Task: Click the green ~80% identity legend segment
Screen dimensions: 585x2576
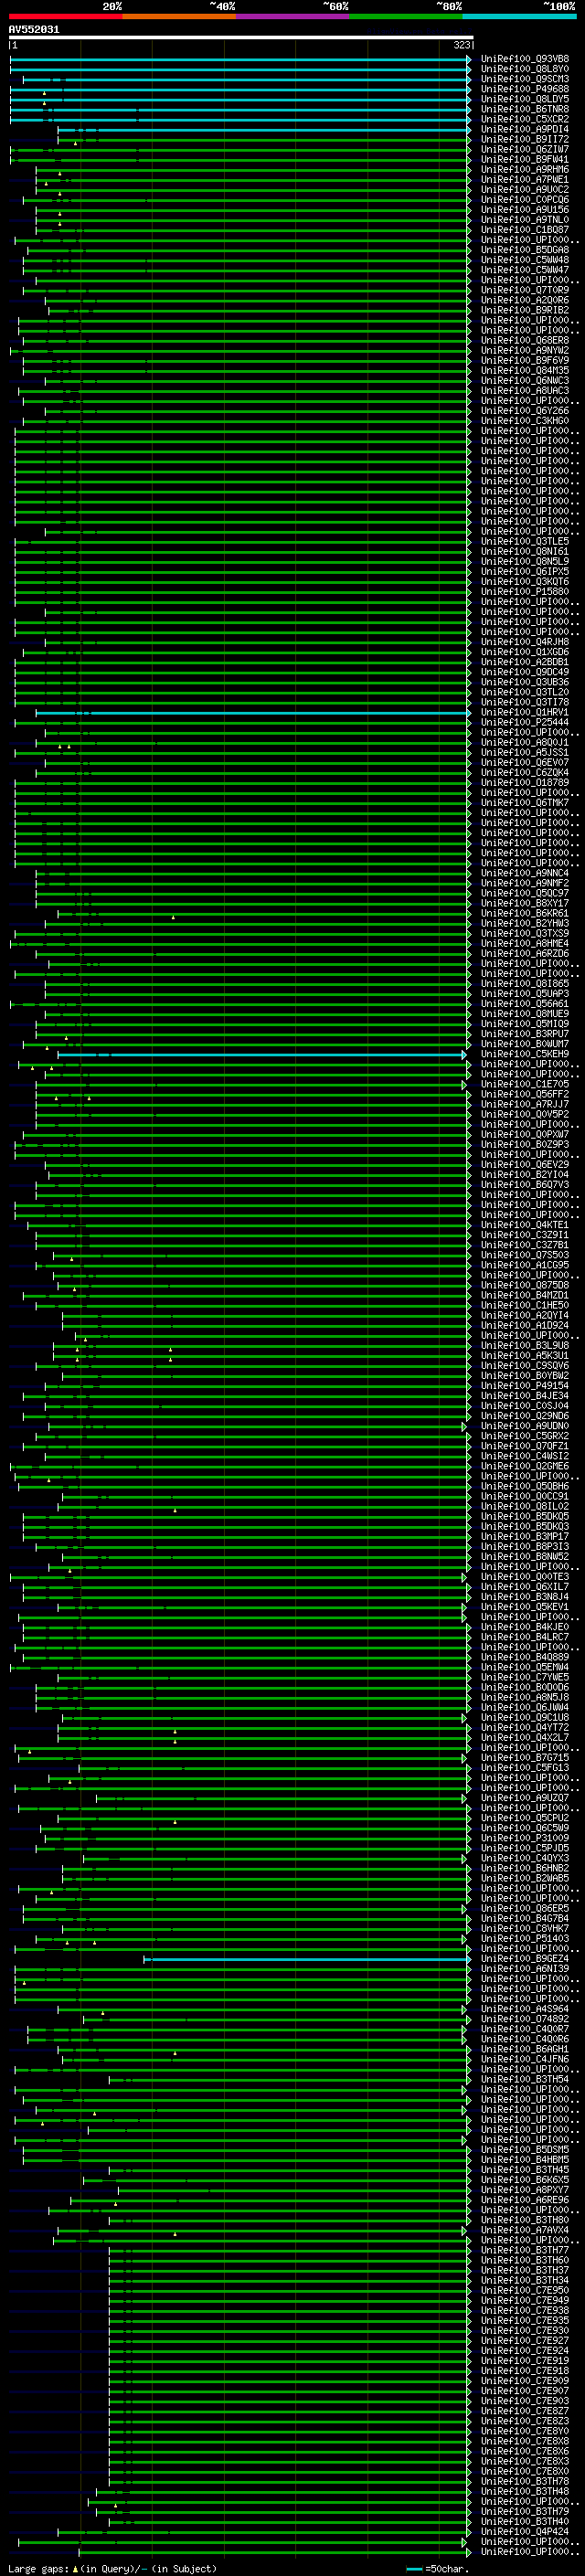Action: pyautogui.click(x=406, y=16)
